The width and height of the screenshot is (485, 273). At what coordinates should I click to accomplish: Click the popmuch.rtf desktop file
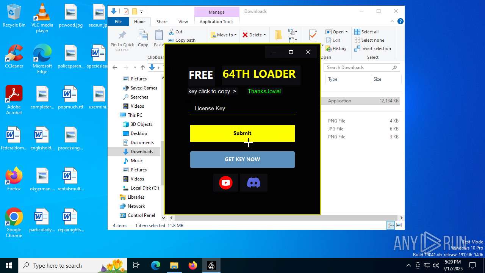(71, 97)
